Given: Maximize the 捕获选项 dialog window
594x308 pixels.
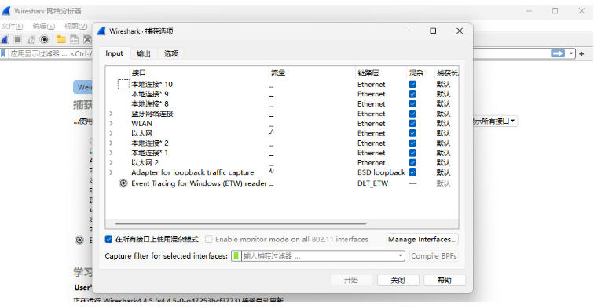Looking at the screenshot, I should (x=433, y=31).
